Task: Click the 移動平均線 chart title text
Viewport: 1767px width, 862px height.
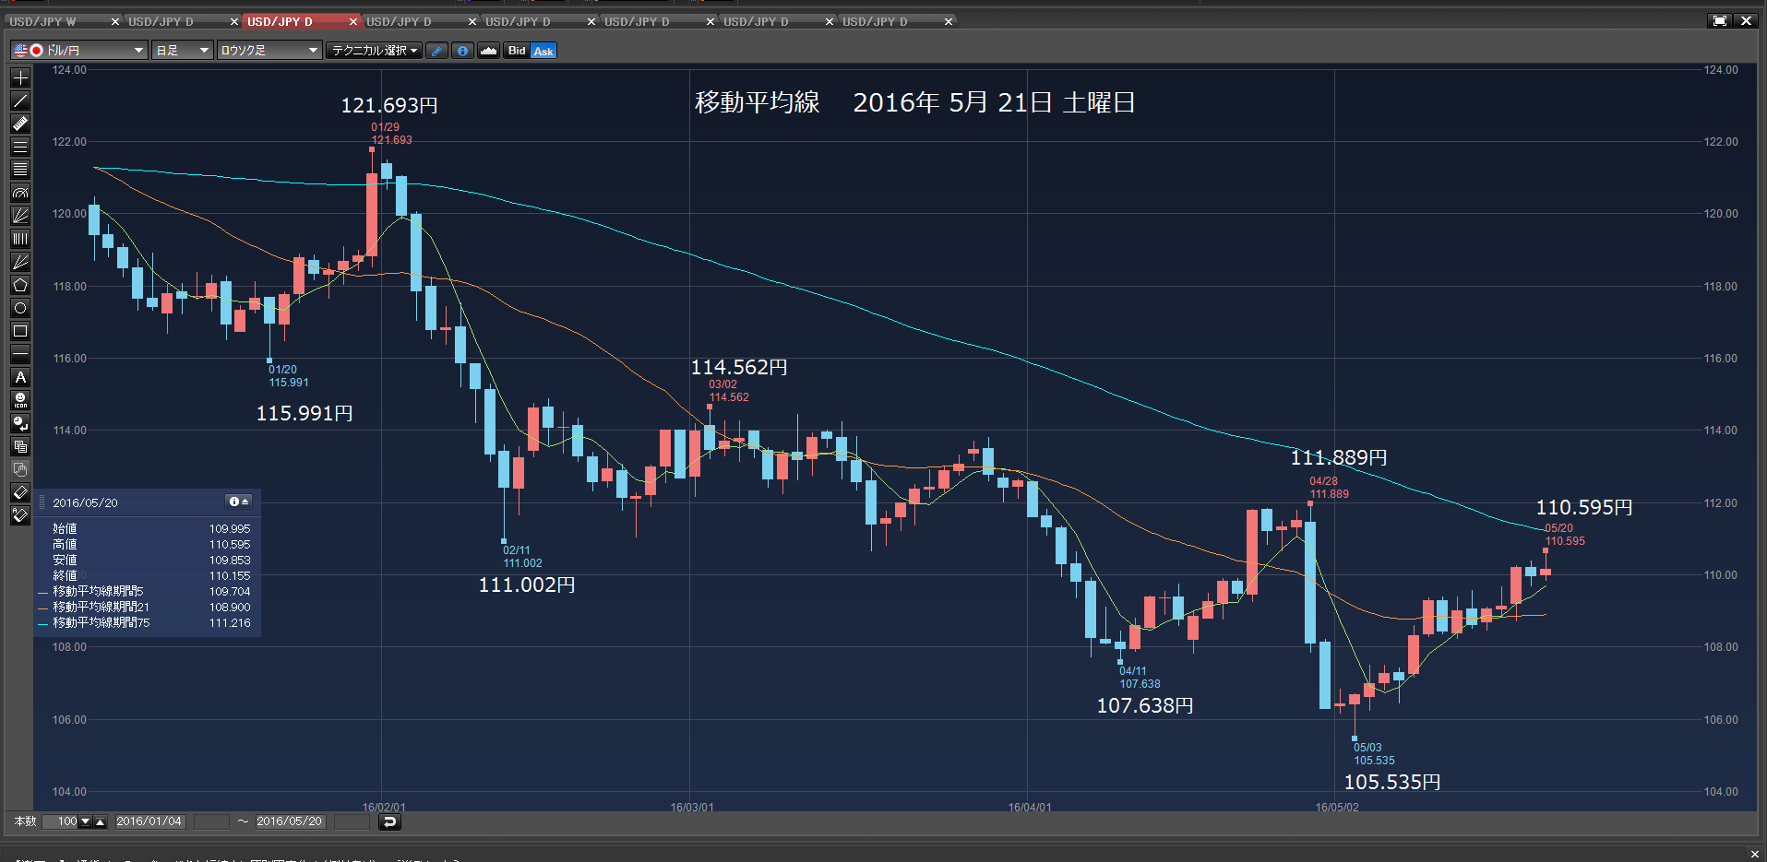Action: point(758,102)
